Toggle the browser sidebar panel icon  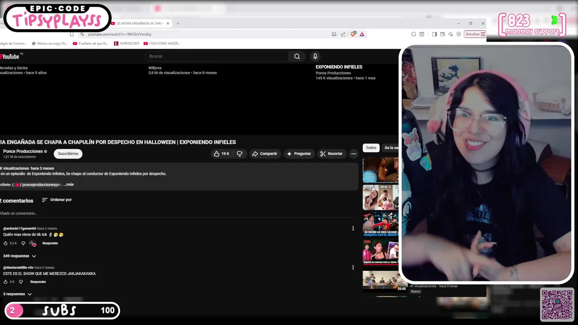point(434,34)
